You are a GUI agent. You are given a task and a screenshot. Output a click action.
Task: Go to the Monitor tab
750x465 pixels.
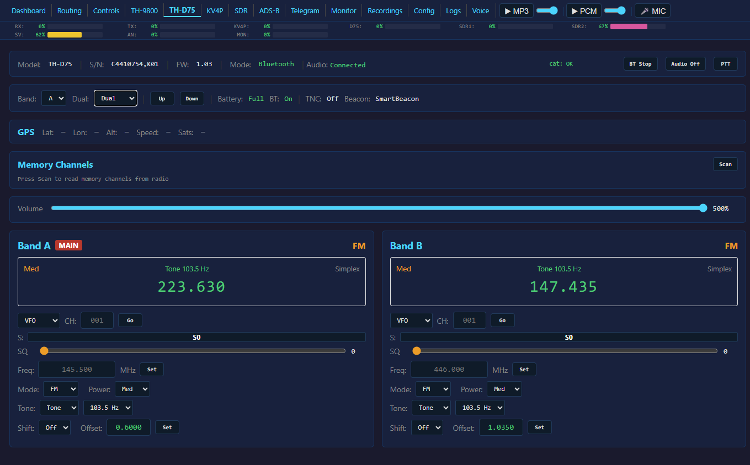(344, 10)
